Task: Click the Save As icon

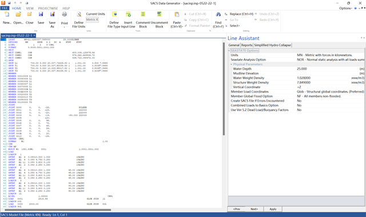Action: [x=52, y=15]
